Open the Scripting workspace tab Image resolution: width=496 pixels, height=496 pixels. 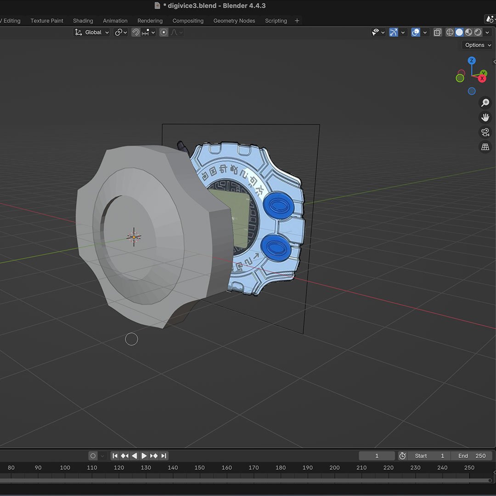click(276, 21)
